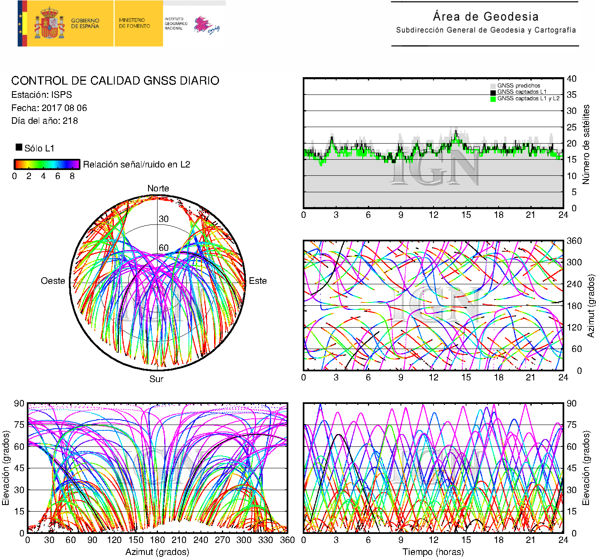Click the black GNSS captados L1 legend marker
The image size is (596, 557).
[493, 92]
